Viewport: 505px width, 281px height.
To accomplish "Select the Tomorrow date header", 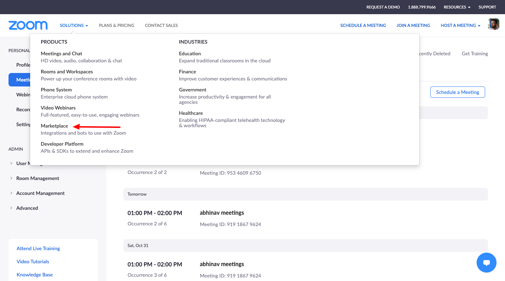I will pos(305,194).
